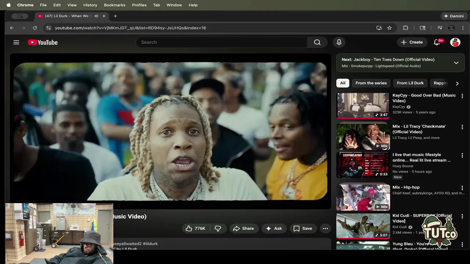Screen dimensions: 470x264
Task: Expand the Next playlist queue chevron
Action: [x=456, y=63]
